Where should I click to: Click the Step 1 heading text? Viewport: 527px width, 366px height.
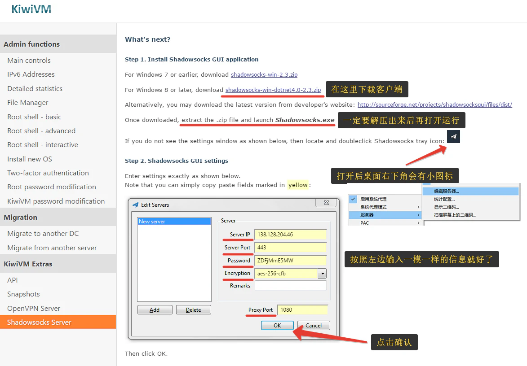coord(191,59)
